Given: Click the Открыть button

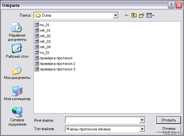Looking at the screenshot, I should (x=169, y=120).
